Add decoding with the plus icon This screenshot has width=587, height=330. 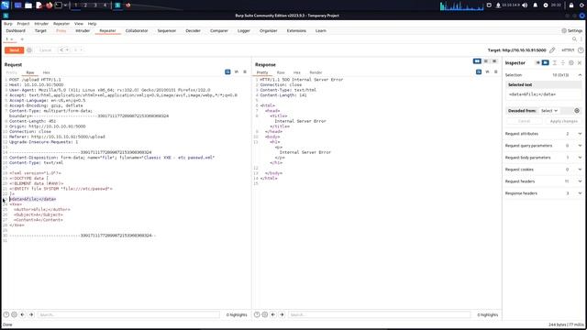[577, 111]
